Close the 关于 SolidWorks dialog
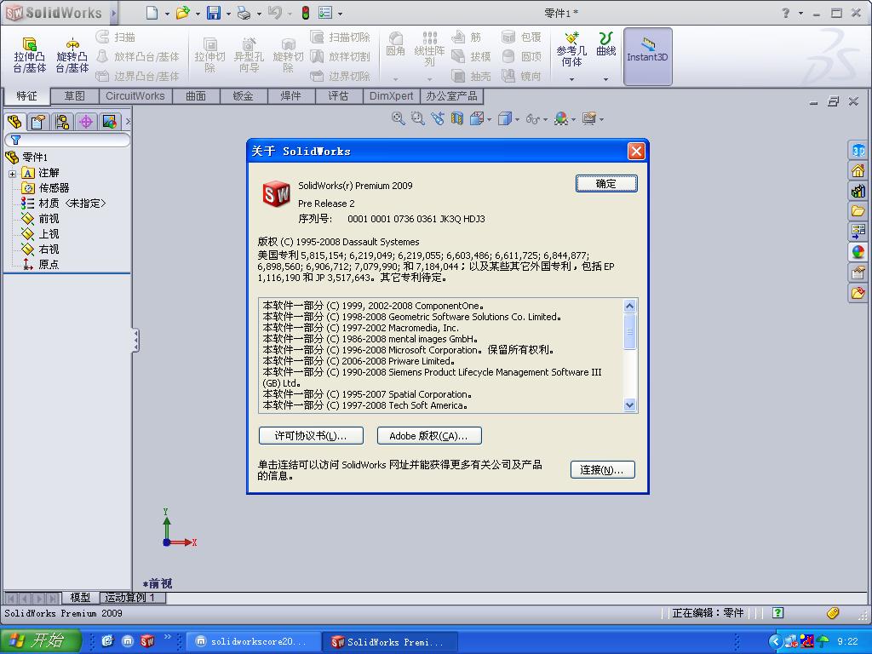Viewport: 872px width, 654px height. tap(636, 152)
